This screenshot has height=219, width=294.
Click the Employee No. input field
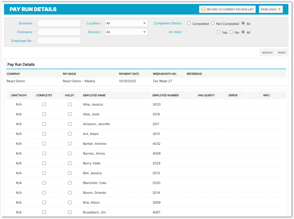point(59,41)
